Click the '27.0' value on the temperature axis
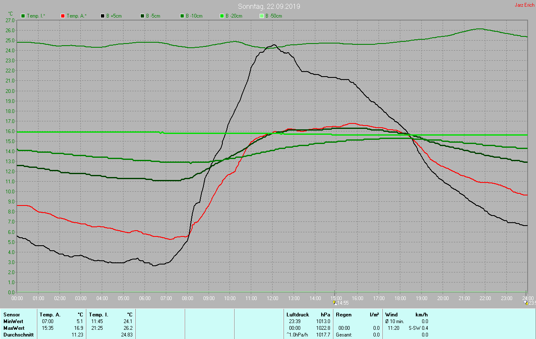Image resolution: width=536 pixels, height=339 pixels. (x=10, y=20)
